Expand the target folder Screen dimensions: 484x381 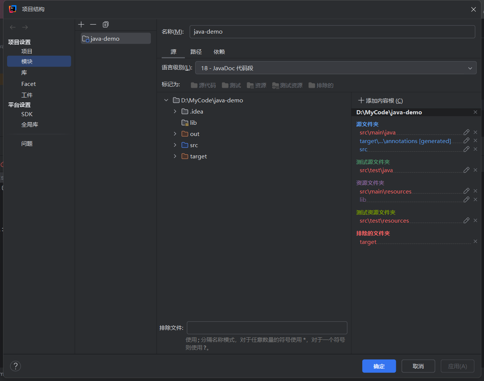tap(175, 156)
